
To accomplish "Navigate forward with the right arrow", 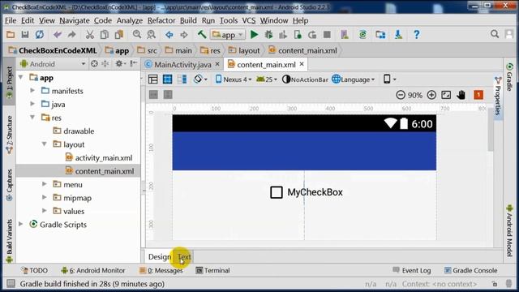I will tap(184, 34).
